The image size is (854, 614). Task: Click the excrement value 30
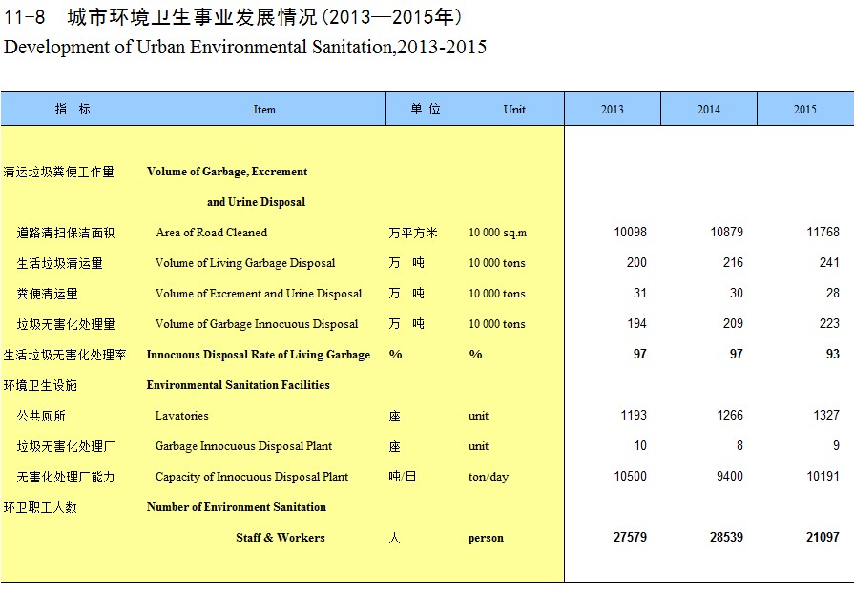737,293
